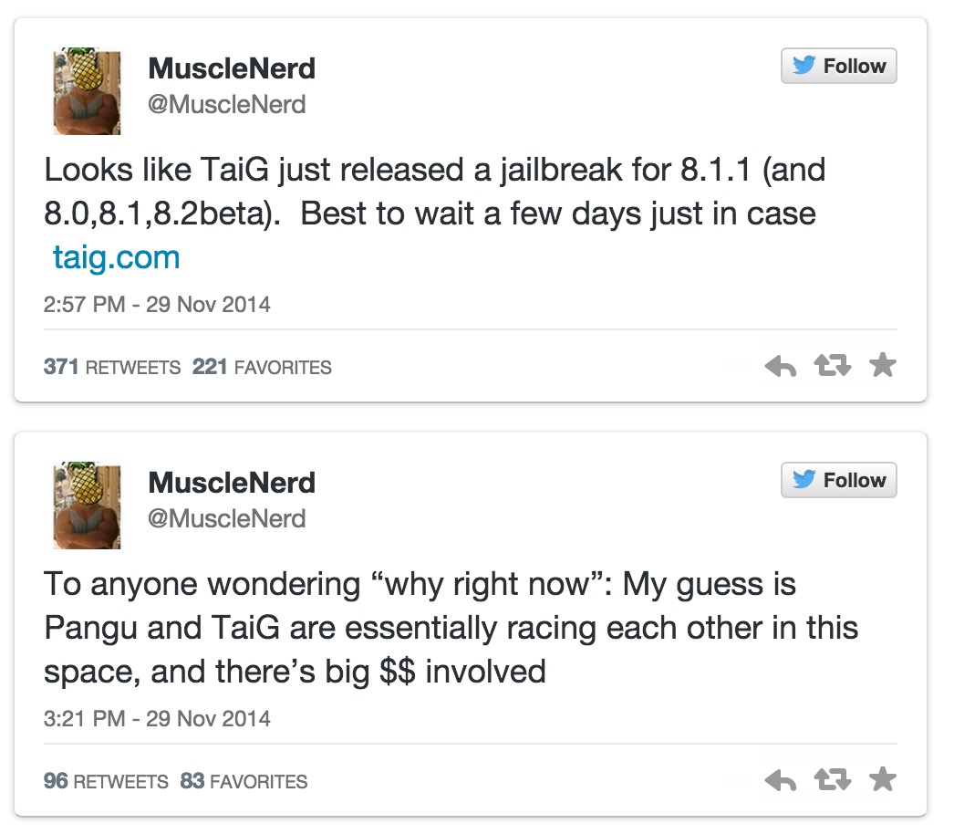View the 371 retweets list
Viewport: 954px width, 834px height.
[x=112, y=368]
